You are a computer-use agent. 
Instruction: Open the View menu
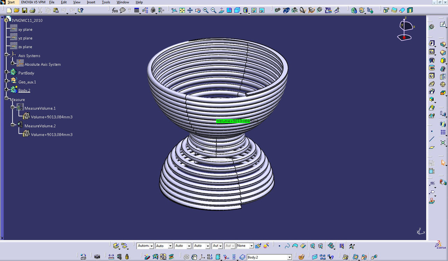(77, 2)
